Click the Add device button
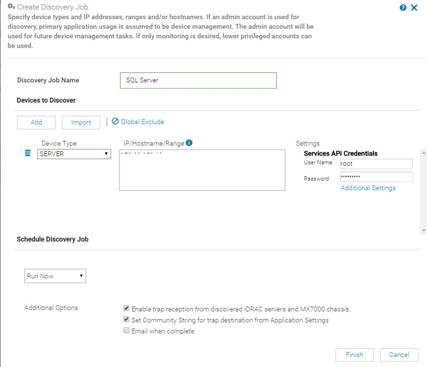This screenshot has height=367, width=427. coord(36,123)
